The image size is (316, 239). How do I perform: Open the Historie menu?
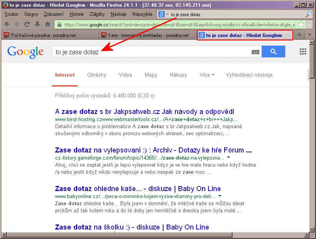tap(76, 14)
